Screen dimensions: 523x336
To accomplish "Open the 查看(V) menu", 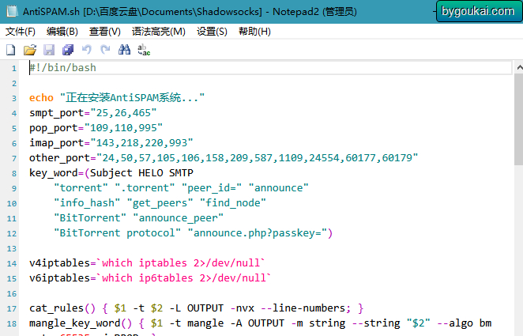I will [x=105, y=32].
